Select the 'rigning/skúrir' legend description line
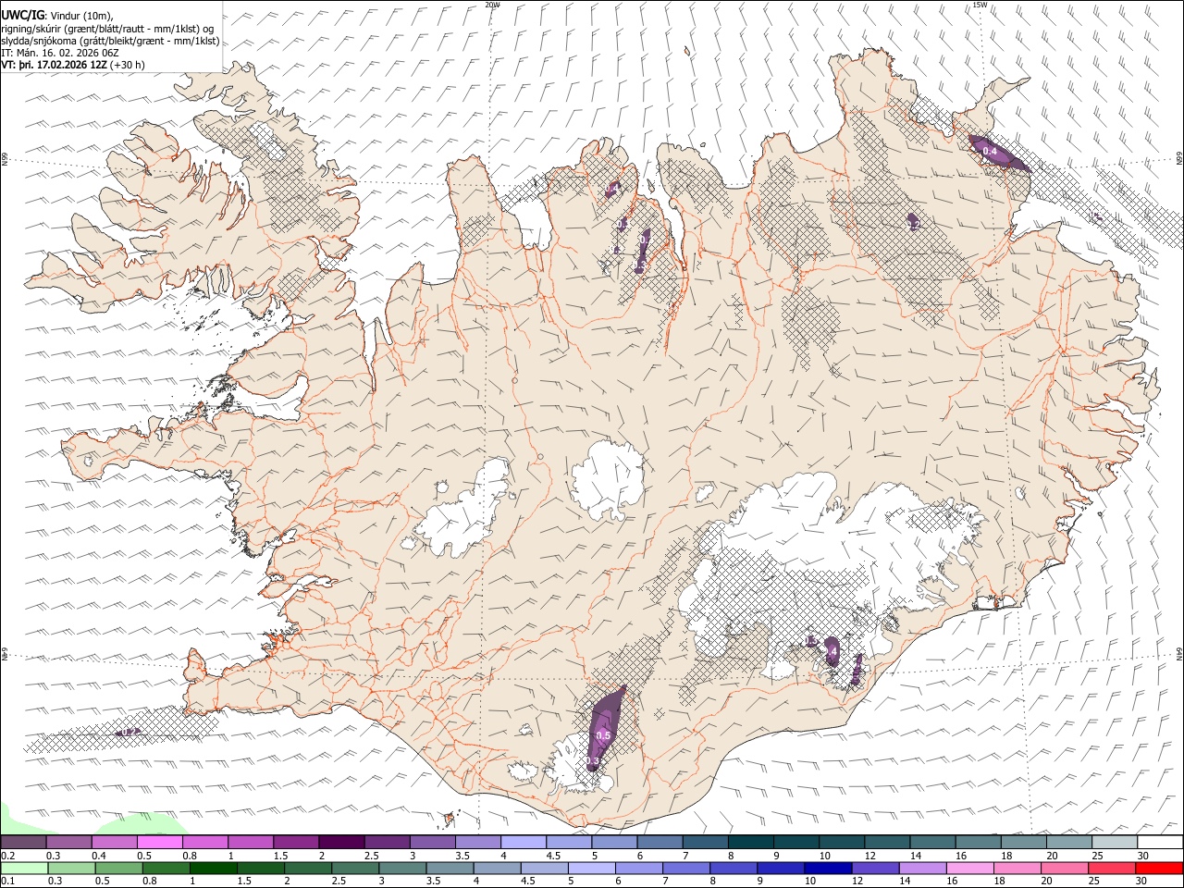The width and height of the screenshot is (1184, 888). 106,28
